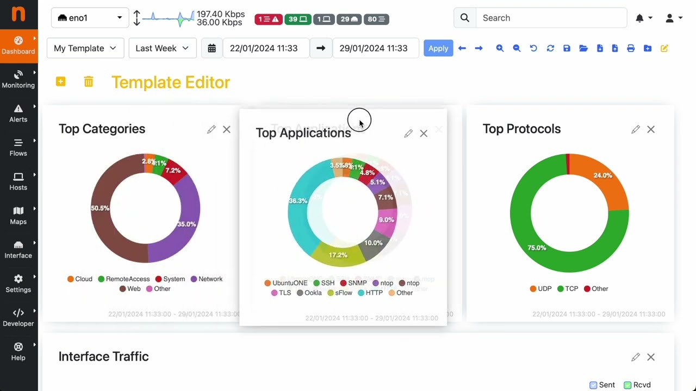The width and height of the screenshot is (696, 391).
Task: Click the open folder icon in toolbar
Action: (583, 48)
